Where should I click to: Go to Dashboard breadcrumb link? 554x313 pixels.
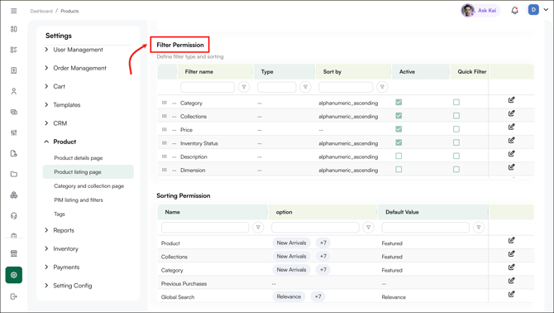pos(41,11)
